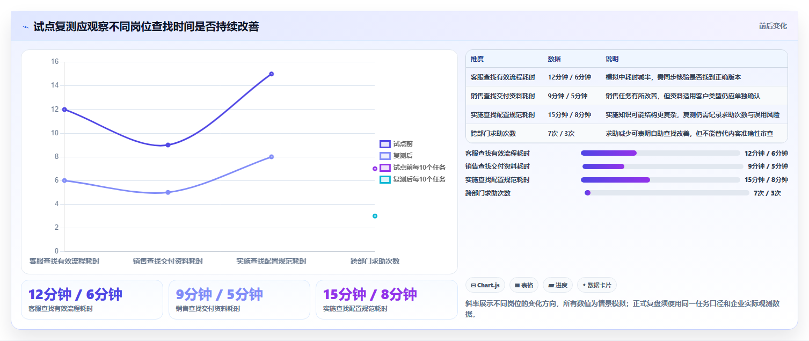
Task: Toggle the 试点前每10个任务 legend item
Action: (x=412, y=168)
